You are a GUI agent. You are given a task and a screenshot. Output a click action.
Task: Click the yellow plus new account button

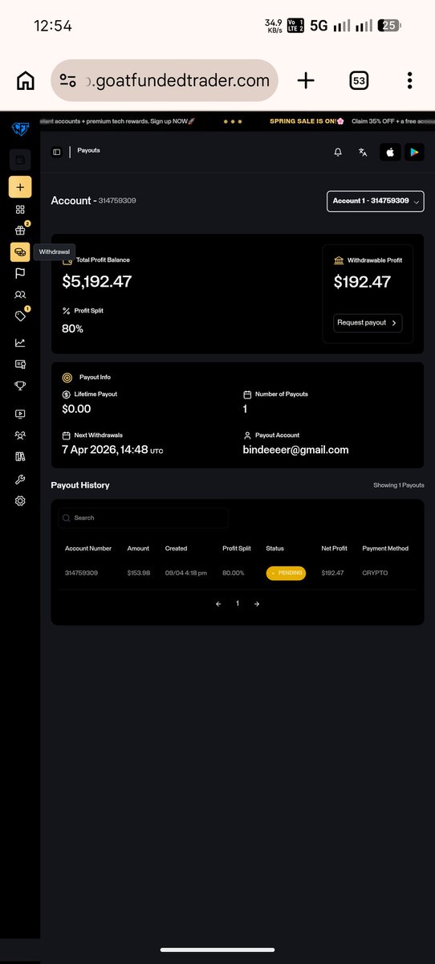(x=20, y=186)
